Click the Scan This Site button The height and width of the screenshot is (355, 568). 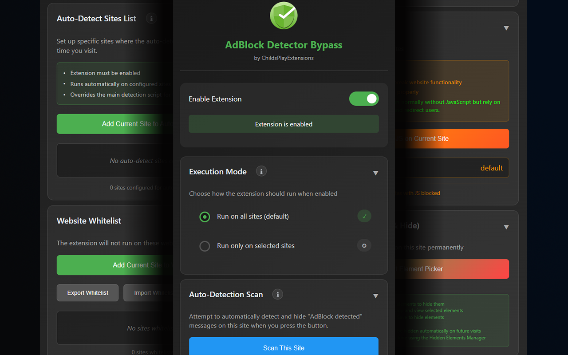tap(284, 347)
